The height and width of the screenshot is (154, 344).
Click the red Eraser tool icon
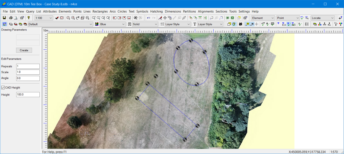(x=160, y=18)
